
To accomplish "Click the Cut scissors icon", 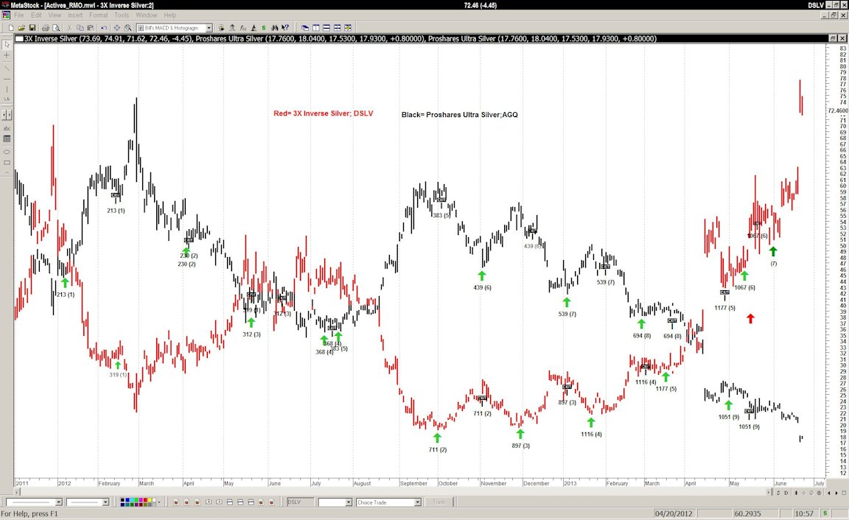I will [69, 27].
